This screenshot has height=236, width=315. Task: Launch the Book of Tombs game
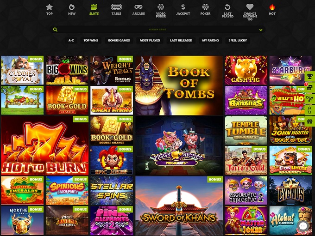coord(179,85)
